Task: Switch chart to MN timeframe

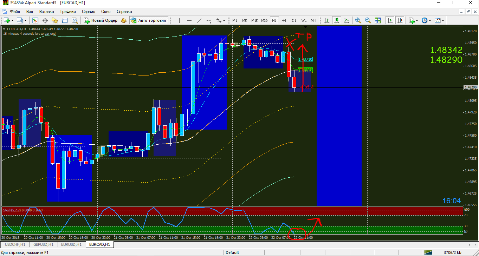Action: 313,20
